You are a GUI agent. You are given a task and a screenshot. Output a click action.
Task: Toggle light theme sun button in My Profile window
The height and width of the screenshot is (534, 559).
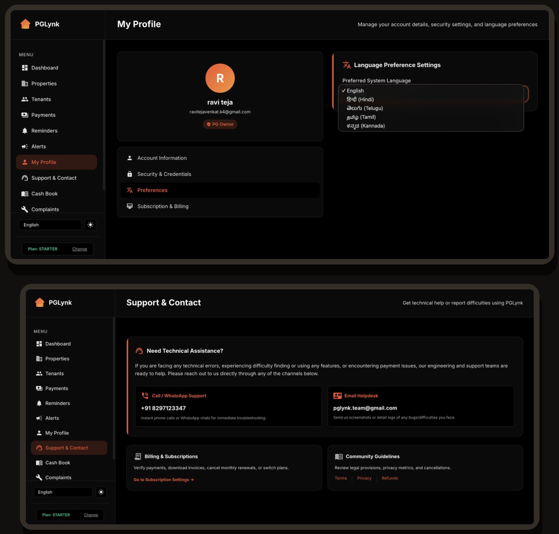click(90, 225)
